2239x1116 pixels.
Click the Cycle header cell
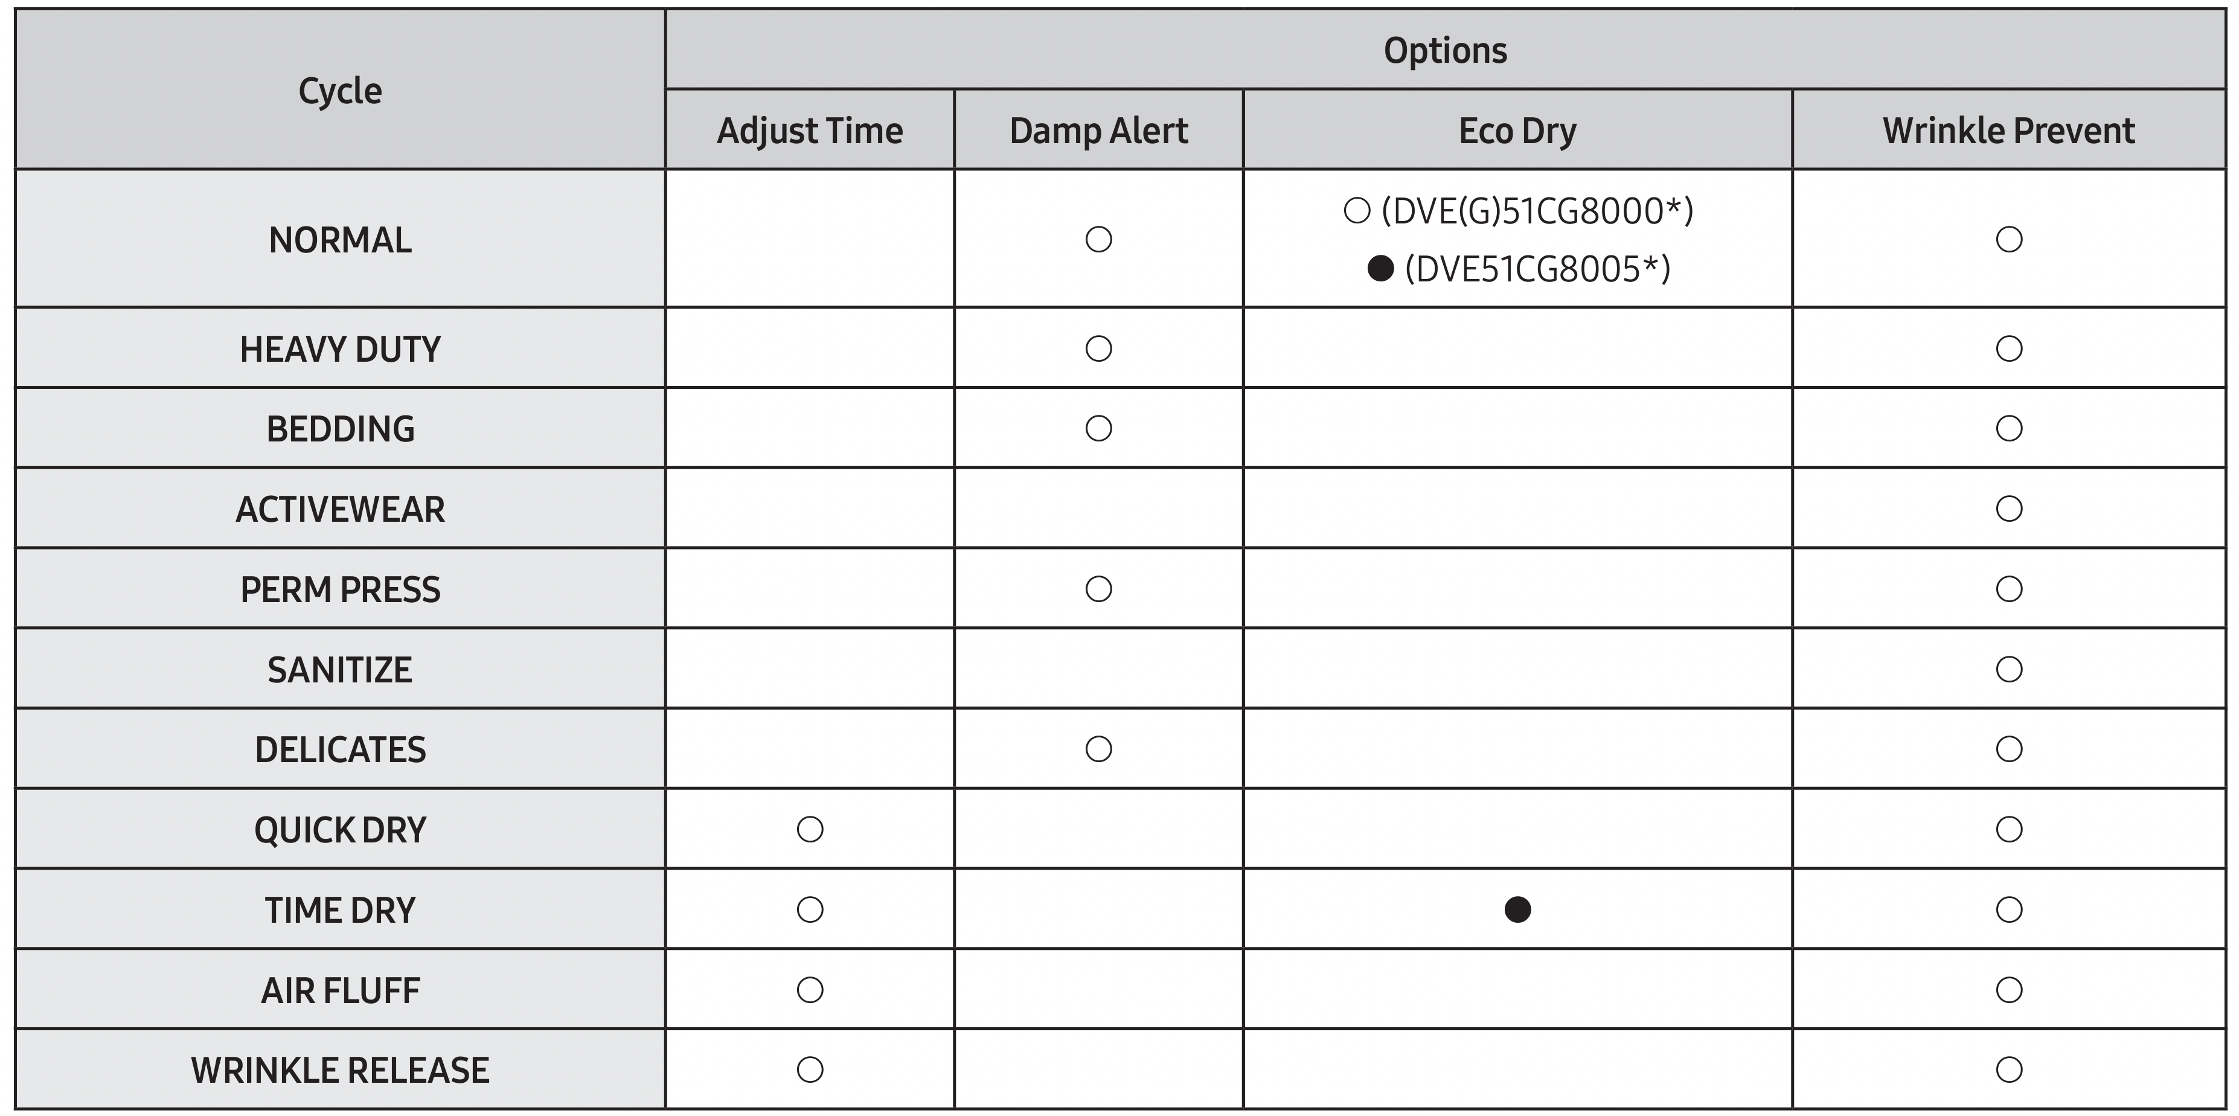pos(340,91)
